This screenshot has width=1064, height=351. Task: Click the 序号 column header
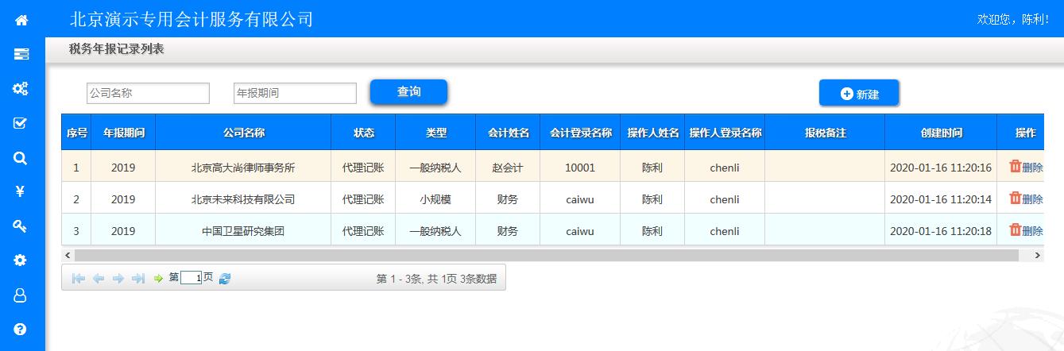(76, 133)
